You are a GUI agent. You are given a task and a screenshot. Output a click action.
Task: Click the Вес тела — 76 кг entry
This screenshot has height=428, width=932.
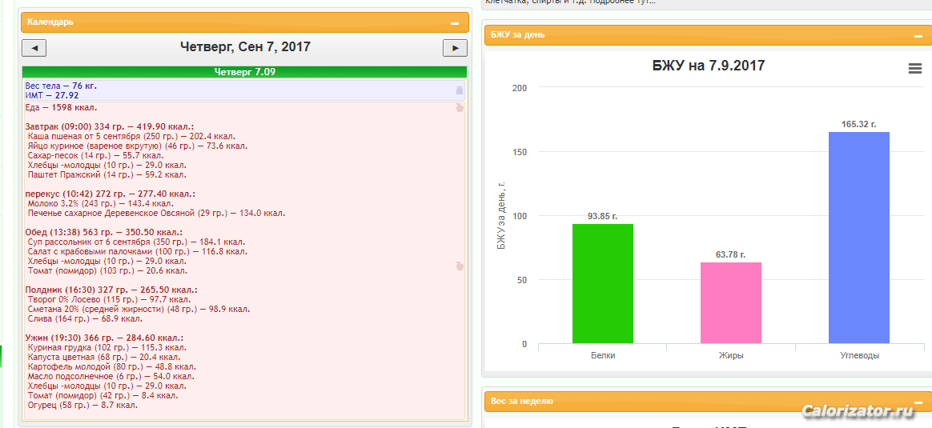[x=61, y=86]
